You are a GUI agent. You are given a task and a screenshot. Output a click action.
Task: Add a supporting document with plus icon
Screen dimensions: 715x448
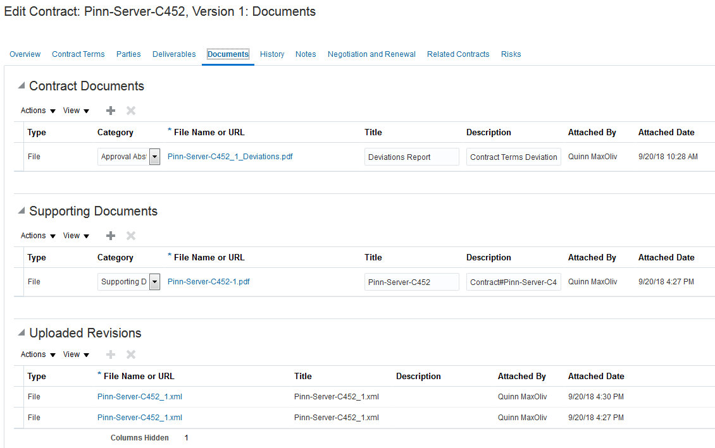pyautogui.click(x=111, y=236)
